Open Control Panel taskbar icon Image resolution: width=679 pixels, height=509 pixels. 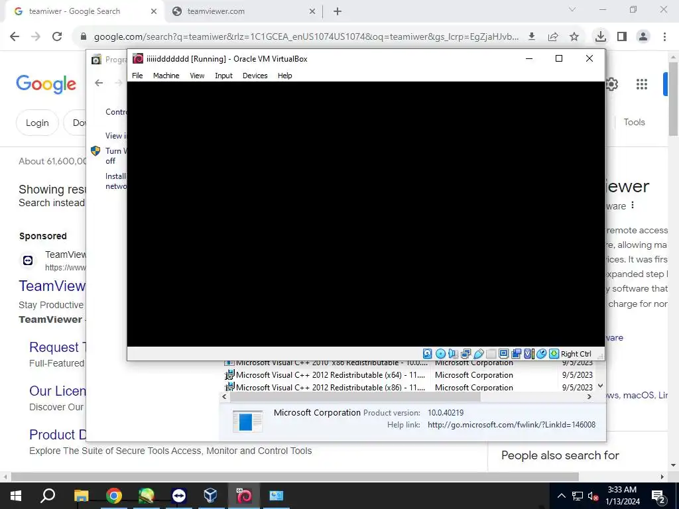pos(276,496)
